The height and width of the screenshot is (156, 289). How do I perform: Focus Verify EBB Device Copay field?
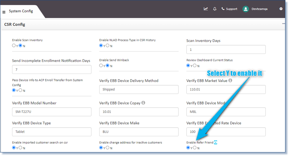[x=139, y=112]
